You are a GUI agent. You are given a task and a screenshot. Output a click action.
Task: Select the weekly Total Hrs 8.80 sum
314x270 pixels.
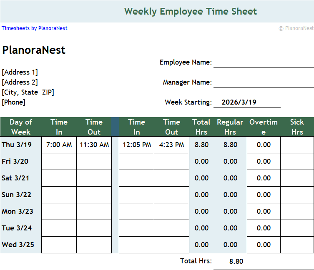pyautogui.click(x=236, y=261)
